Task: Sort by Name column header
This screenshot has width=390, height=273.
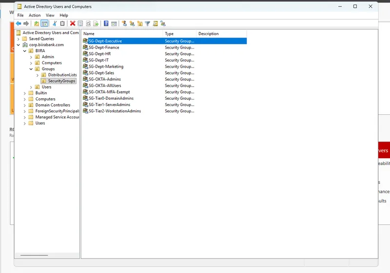Action: click(122, 34)
